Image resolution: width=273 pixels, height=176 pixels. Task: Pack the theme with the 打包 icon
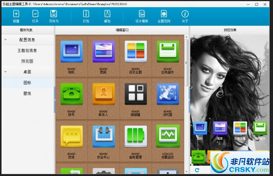click(86, 16)
